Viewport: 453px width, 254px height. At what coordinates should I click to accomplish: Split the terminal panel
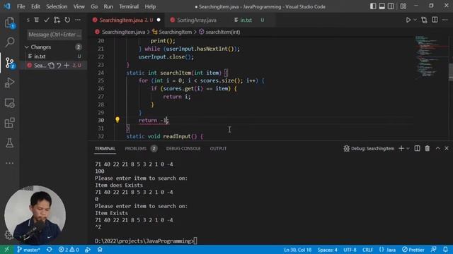coord(417,148)
